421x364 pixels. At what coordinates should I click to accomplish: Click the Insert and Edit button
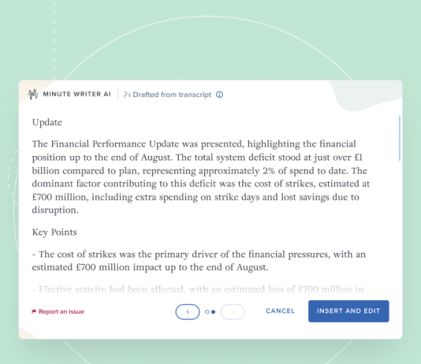pos(348,311)
